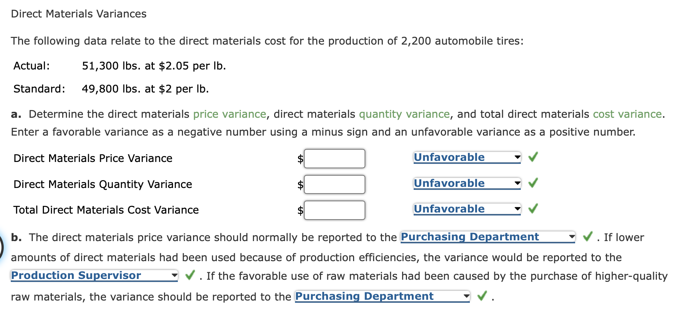This screenshot has height=315, width=683.
Task: Click the checkmark beside Total Cost Variance dropdown
Action: [x=533, y=209]
